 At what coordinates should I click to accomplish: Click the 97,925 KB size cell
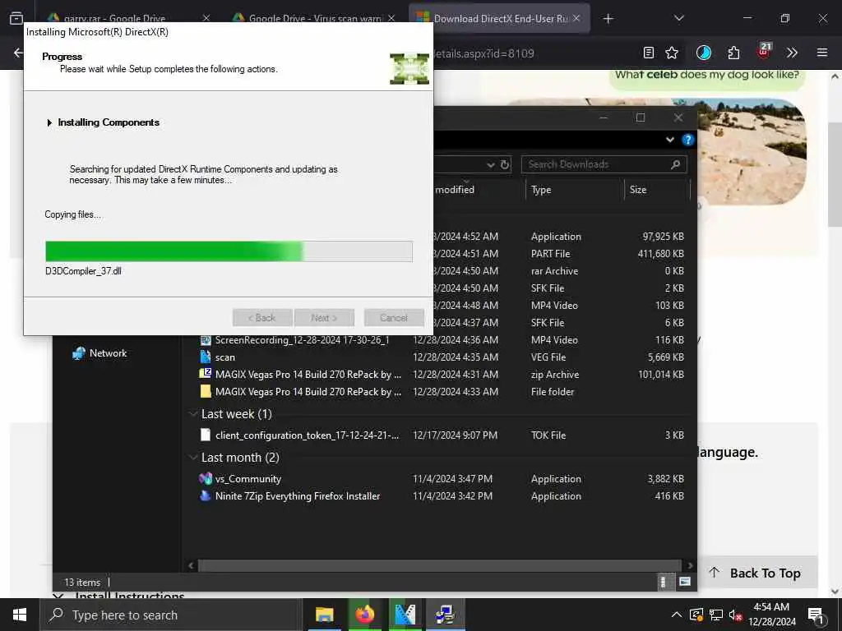click(663, 237)
